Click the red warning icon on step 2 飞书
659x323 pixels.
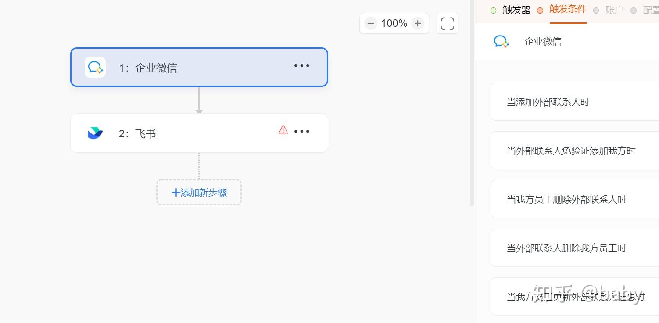283,130
